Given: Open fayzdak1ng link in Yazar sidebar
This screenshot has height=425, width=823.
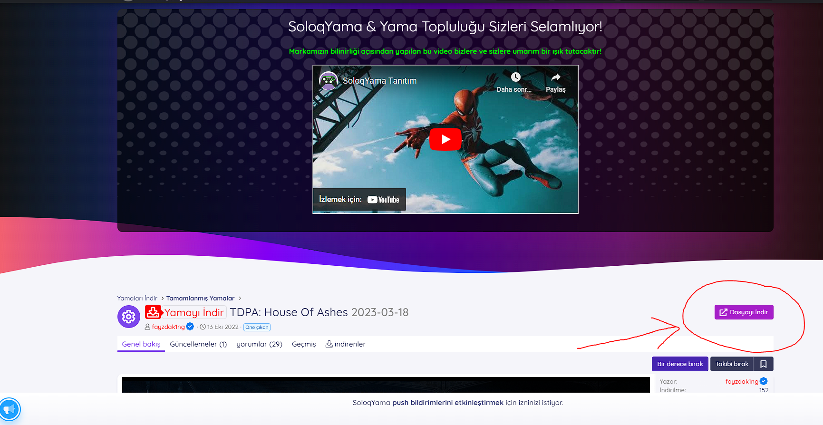Looking at the screenshot, I should coord(742,381).
